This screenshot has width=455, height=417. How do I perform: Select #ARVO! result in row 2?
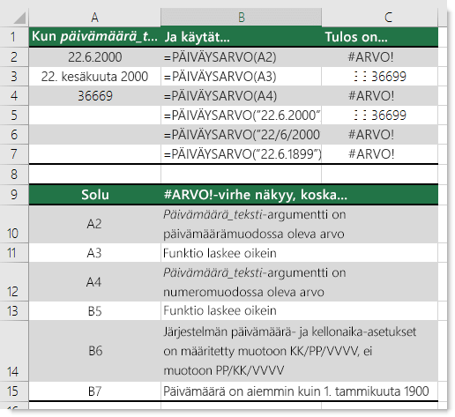[x=380, y=57]
